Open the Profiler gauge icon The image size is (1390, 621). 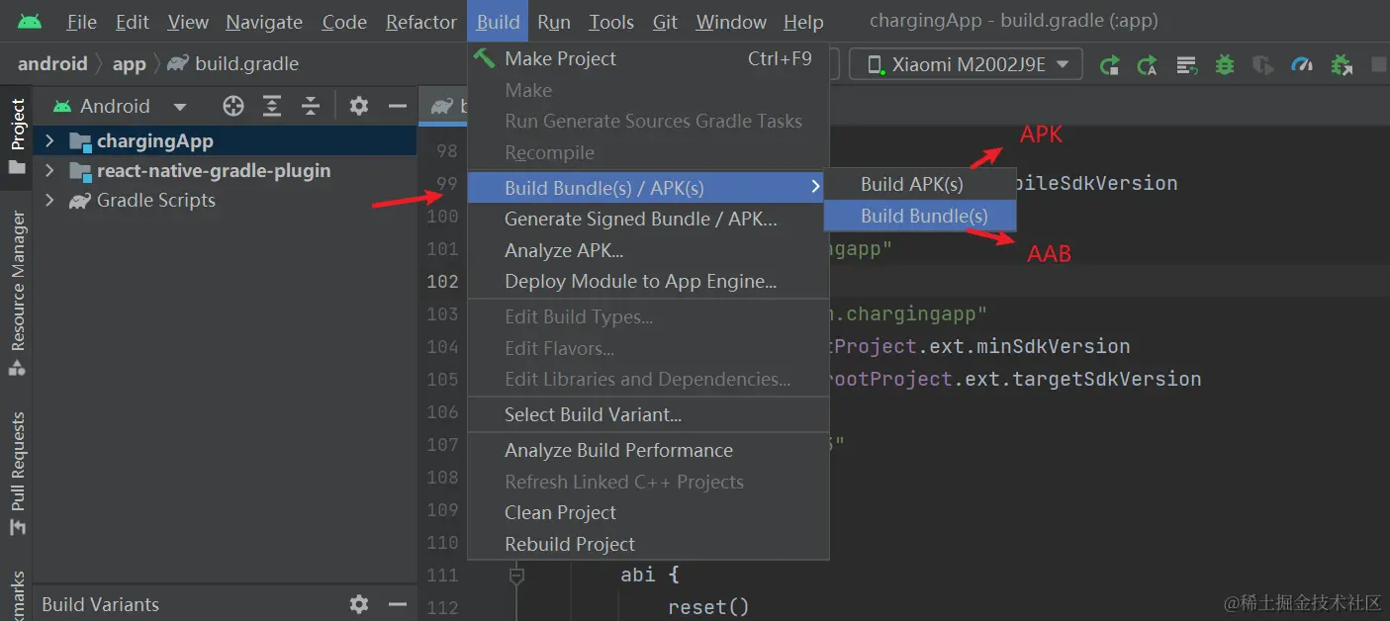[1302, 65]
